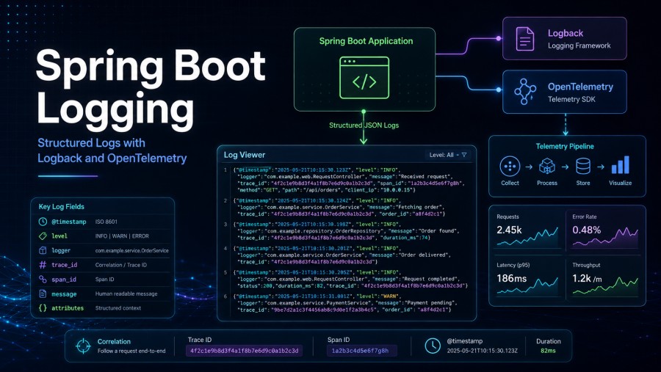Select log line 4 Order delivered
Screen dimensions: 661x372
click(342, 255)
